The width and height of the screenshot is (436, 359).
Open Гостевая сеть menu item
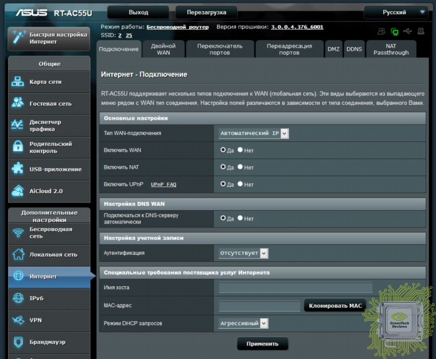(x=49, y=104)
